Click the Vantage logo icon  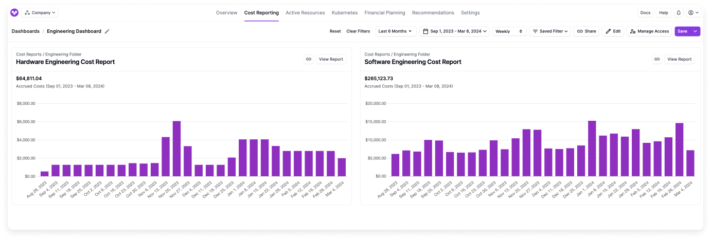coord(14,13)
